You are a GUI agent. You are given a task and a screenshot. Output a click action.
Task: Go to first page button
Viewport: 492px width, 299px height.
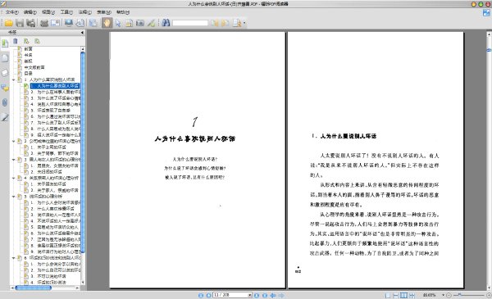coord(201,295)
